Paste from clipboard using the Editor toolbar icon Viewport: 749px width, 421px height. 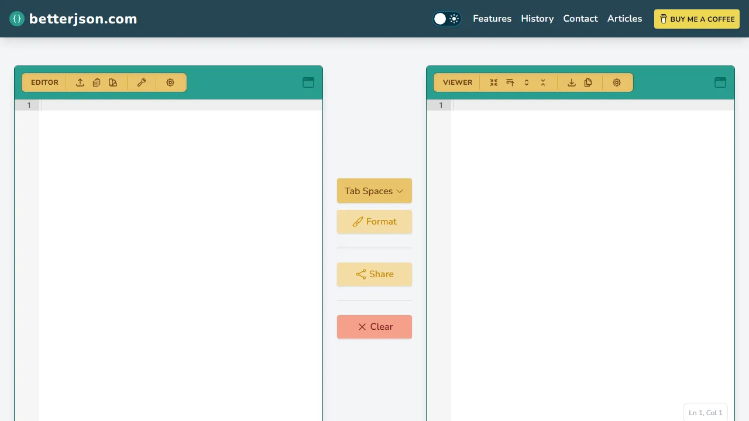[97, 82]
